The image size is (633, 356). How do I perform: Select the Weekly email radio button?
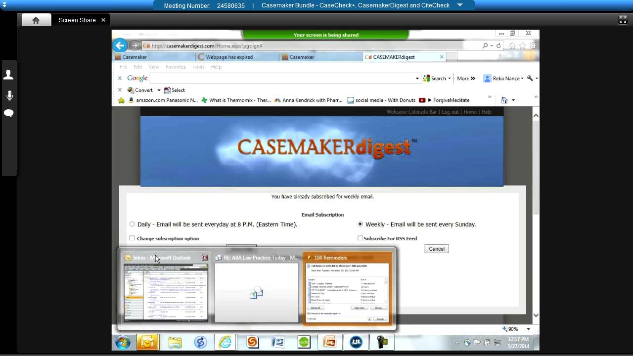pos(360,224)
